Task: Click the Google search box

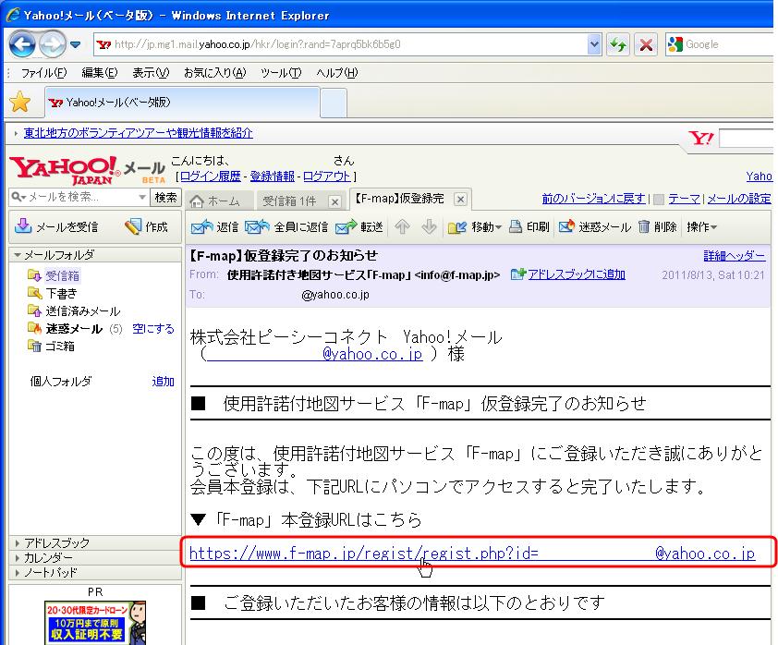Action: [720, 44]
